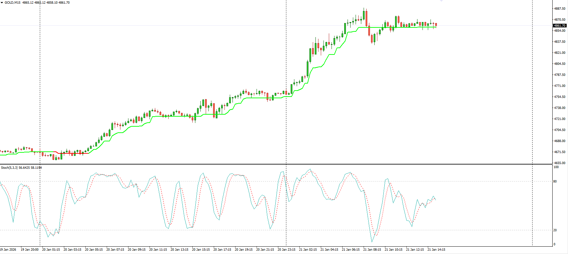The height and width of the screenshot is (254, 568).
Task: Click the 4887.50 price axis label
Action: click(x=560, y=9)
